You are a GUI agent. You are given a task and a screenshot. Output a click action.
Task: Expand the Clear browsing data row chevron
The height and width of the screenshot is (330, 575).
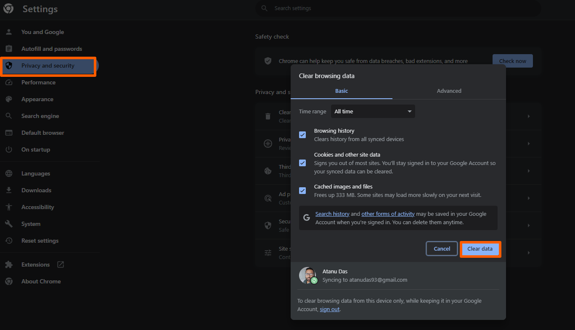(x=529, y=116)
